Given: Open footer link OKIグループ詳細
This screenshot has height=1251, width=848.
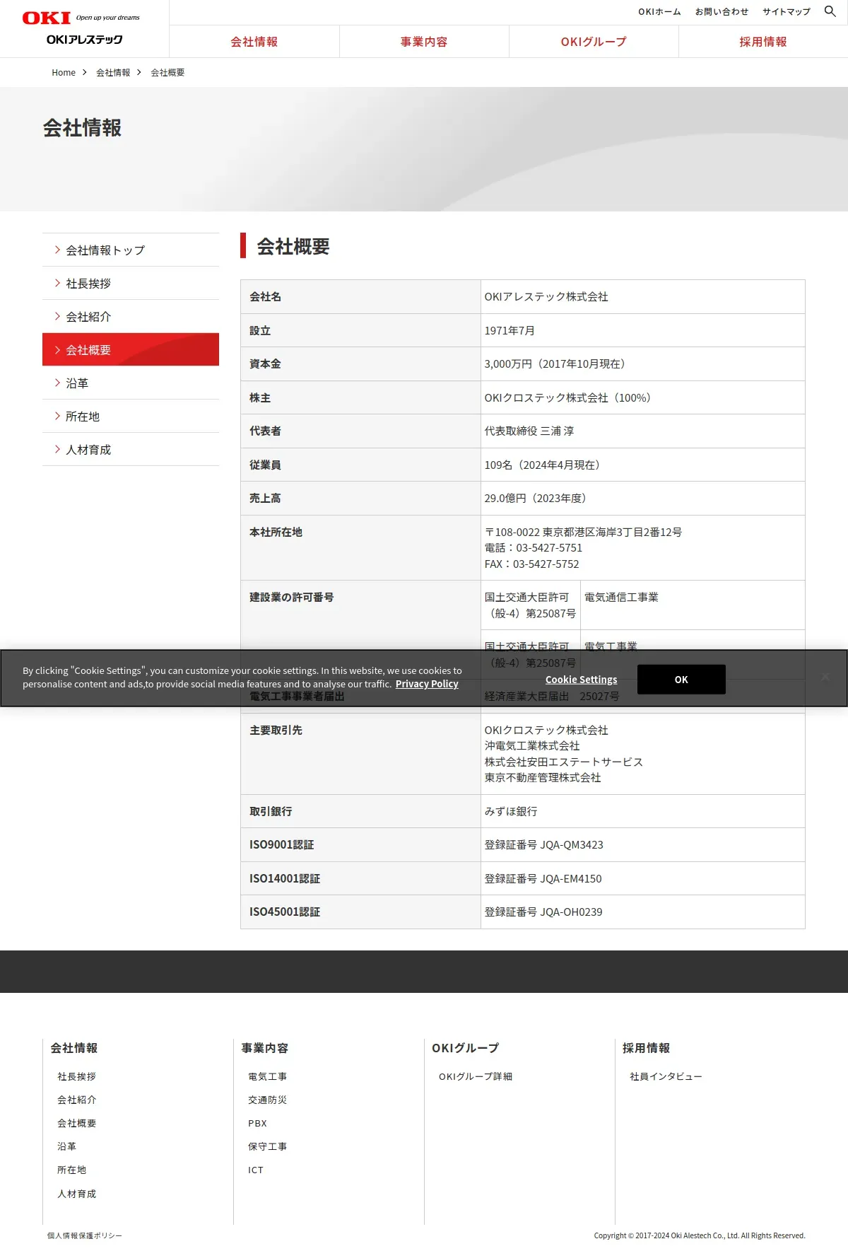Looking at the screenshot, I should point(476,1076).
